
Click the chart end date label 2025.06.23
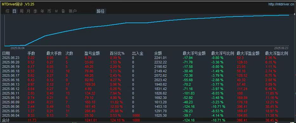click(x=281, y=48)
